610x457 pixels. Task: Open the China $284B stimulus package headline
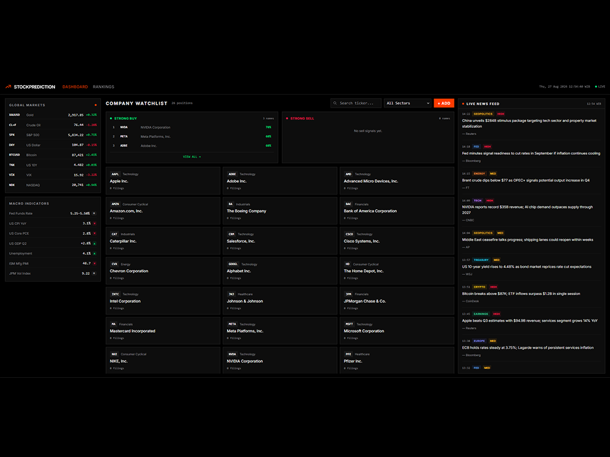coord(529,123)
